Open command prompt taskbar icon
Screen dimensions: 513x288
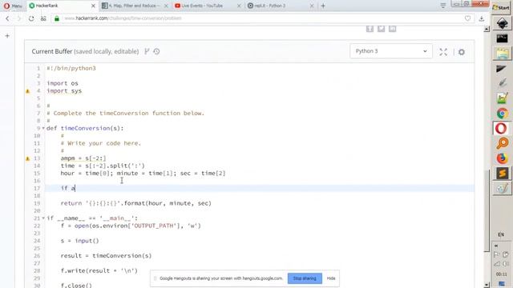click(x=503, y=38)
